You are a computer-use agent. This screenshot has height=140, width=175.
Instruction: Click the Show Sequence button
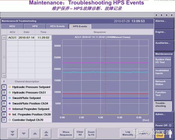tap(66, 133)
